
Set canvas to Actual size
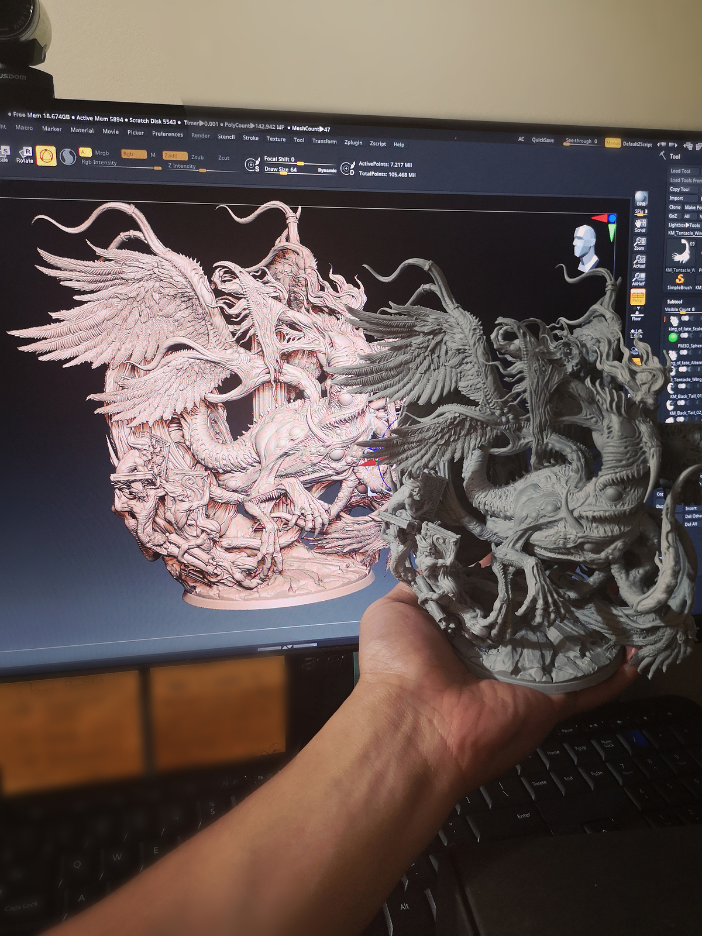(639, 261)
